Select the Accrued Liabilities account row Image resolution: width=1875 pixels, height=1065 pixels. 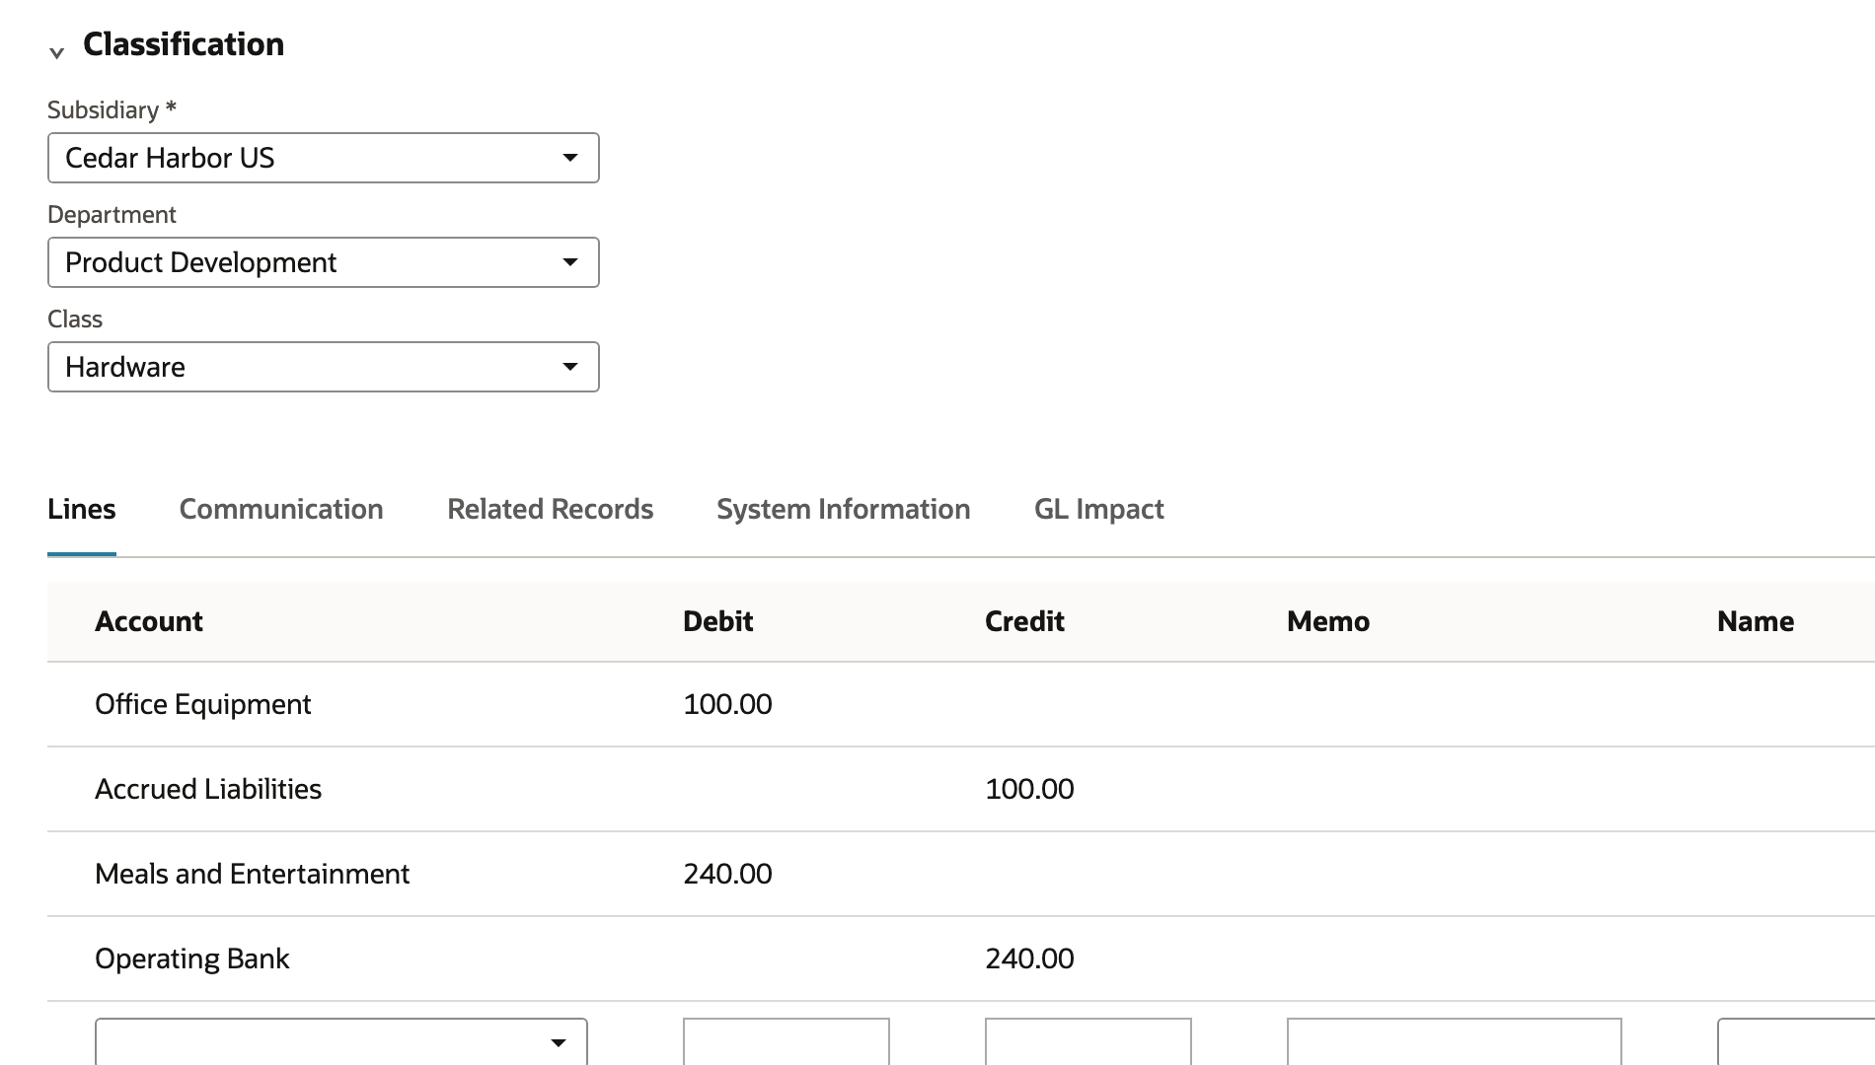coord(961,789)
